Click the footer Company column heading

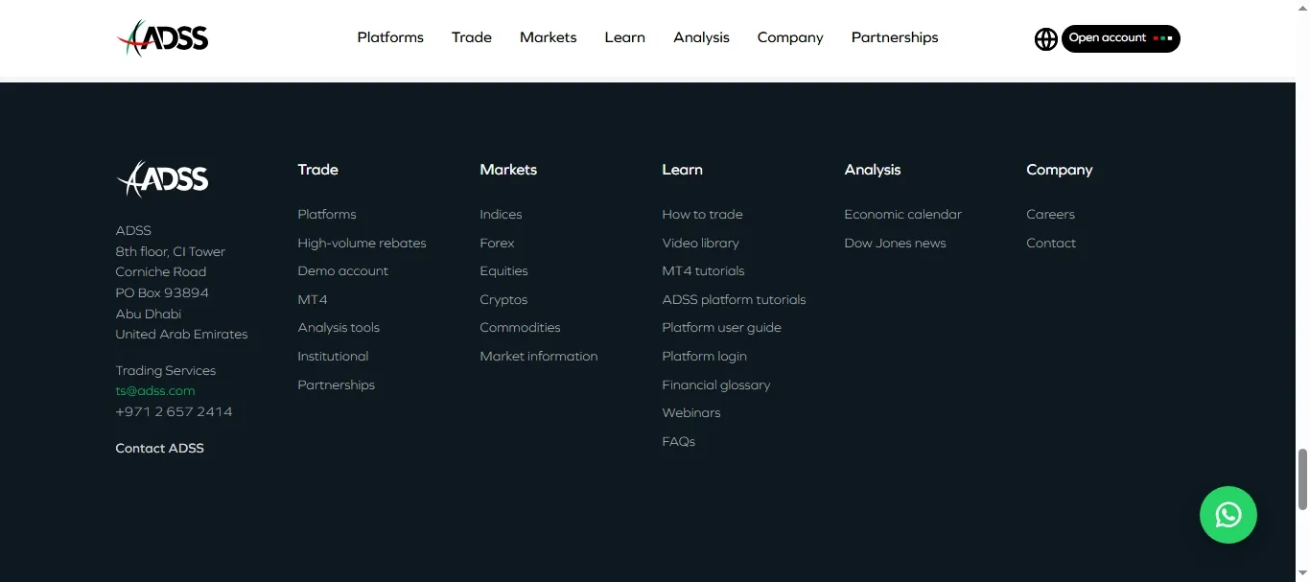(x=1059, y=170)
